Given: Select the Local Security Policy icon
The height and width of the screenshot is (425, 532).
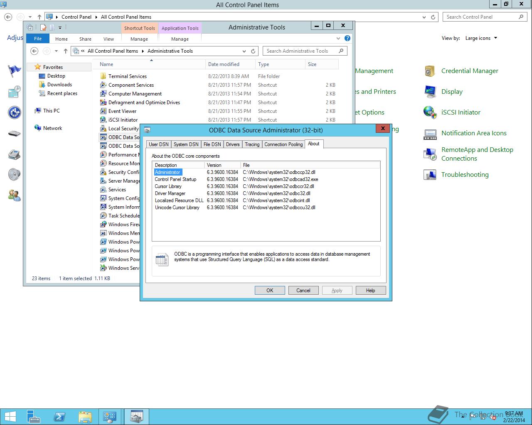Looking at the screenshot, I should pyautogui.click(x=103, y=129).
